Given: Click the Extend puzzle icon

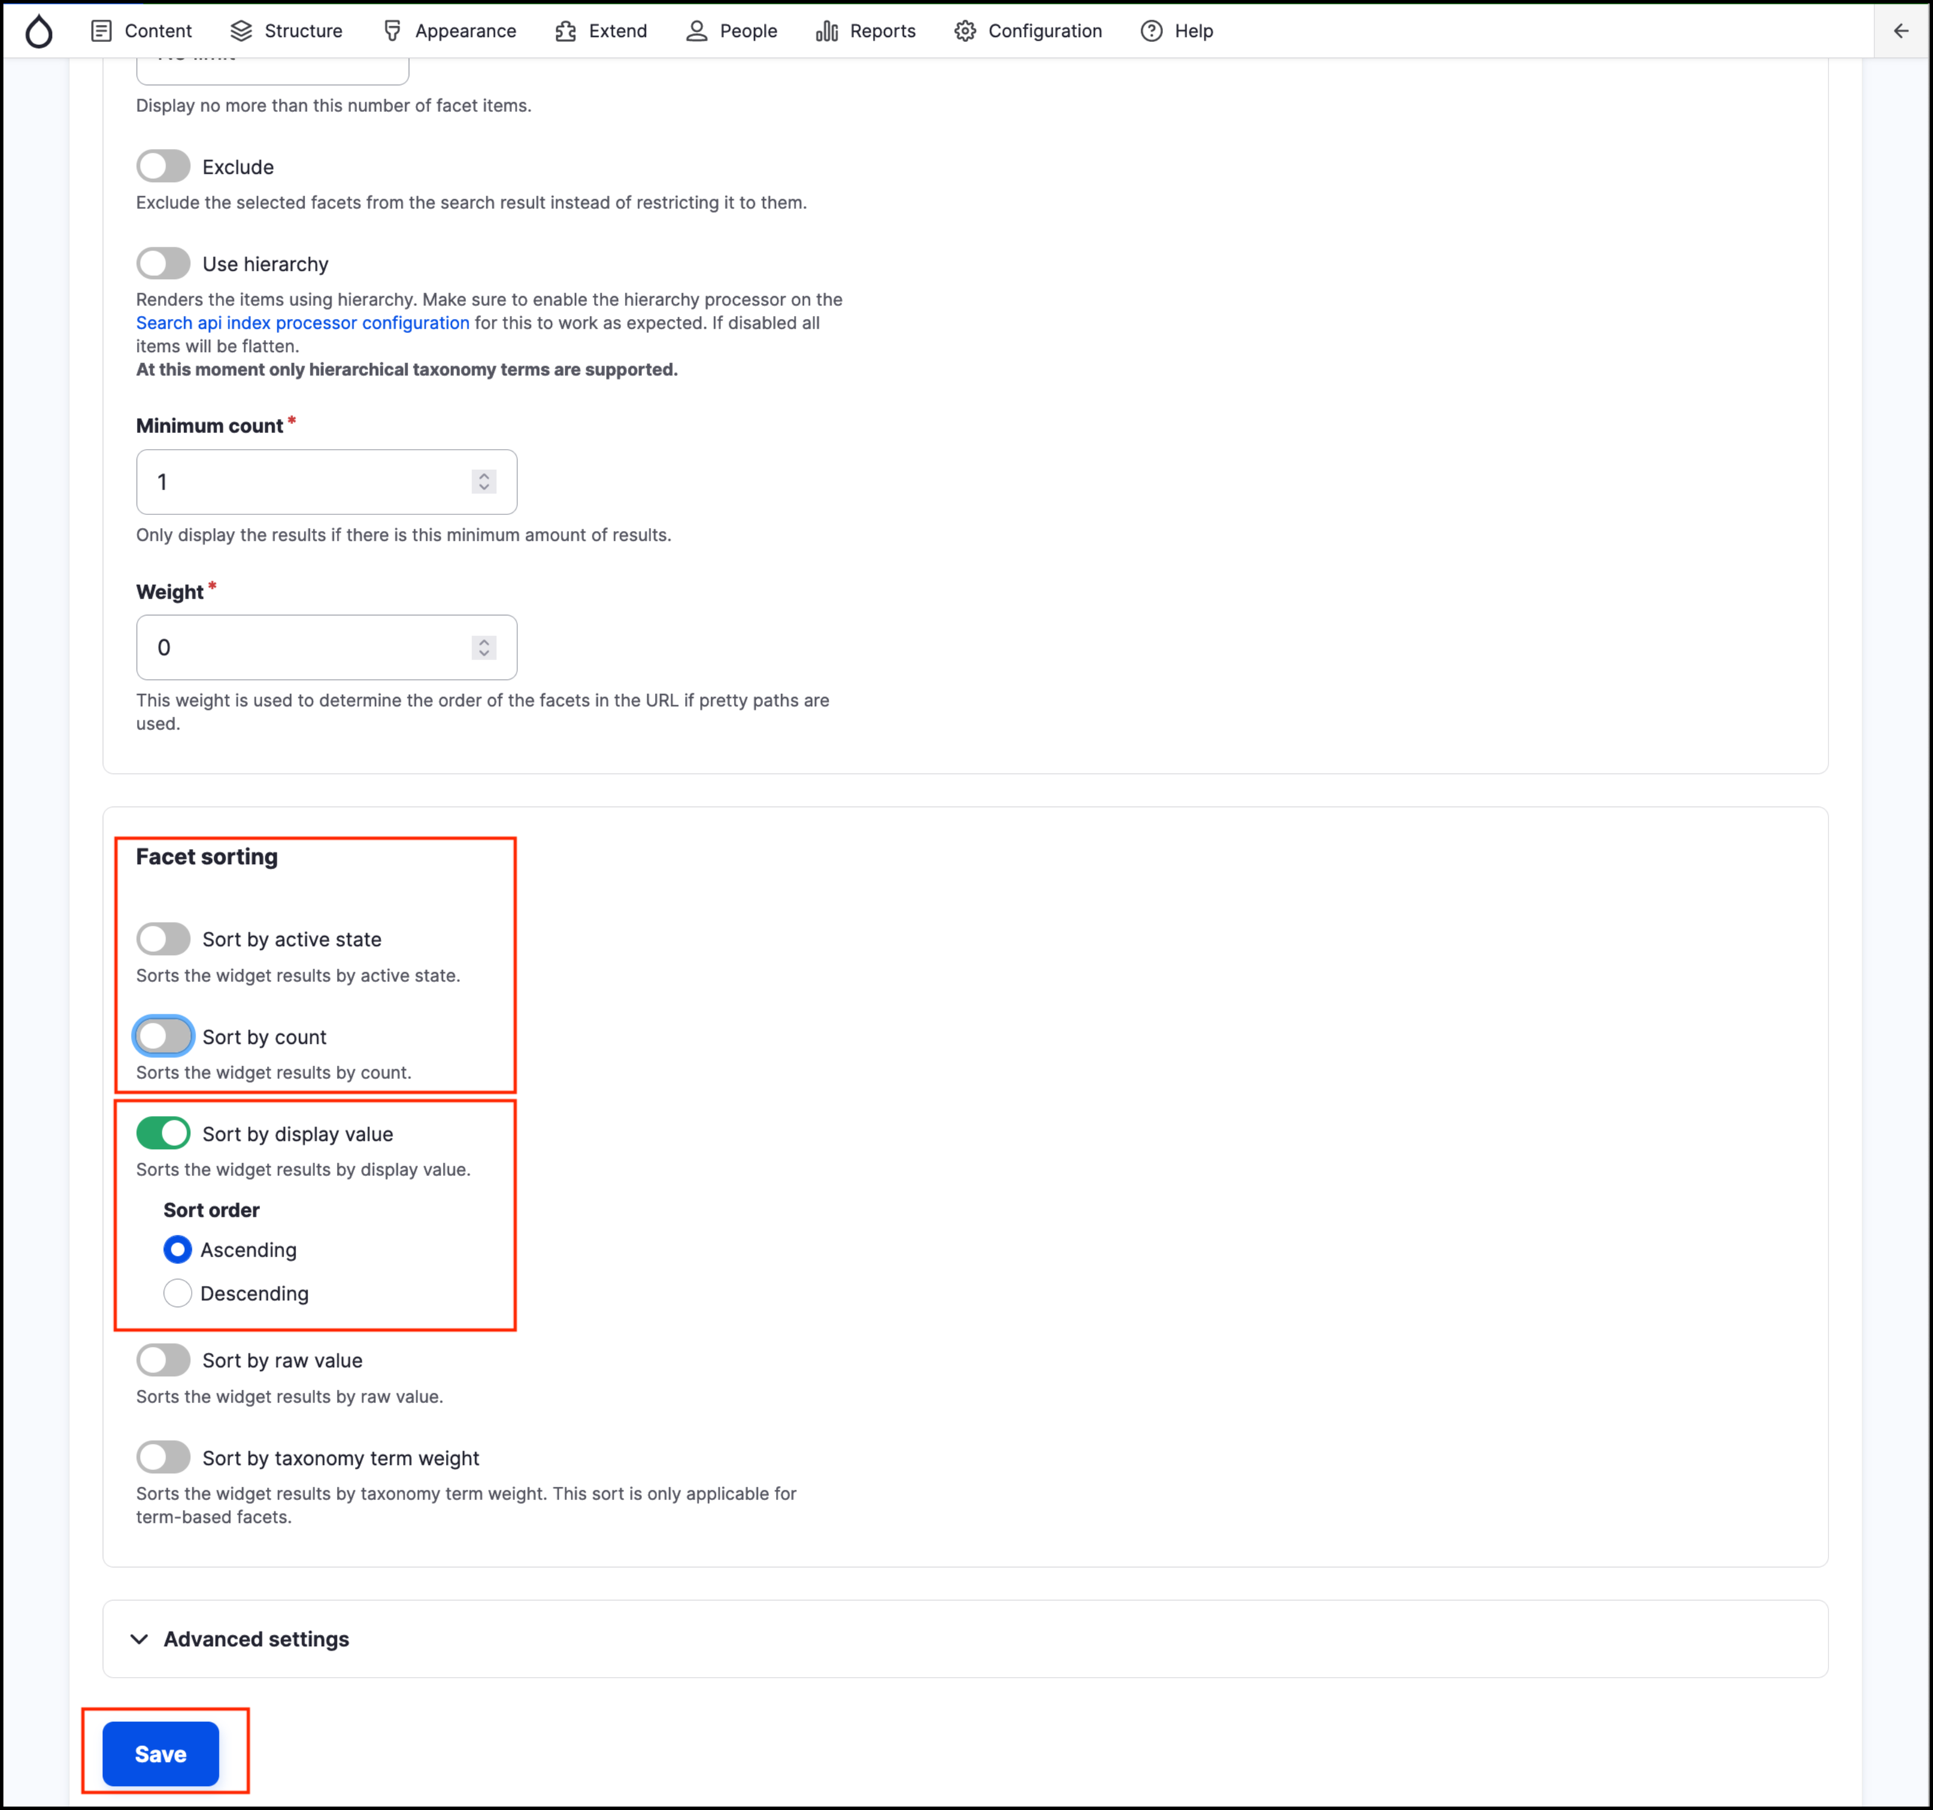Looking at the screenshot, I should tap(565, 30).
